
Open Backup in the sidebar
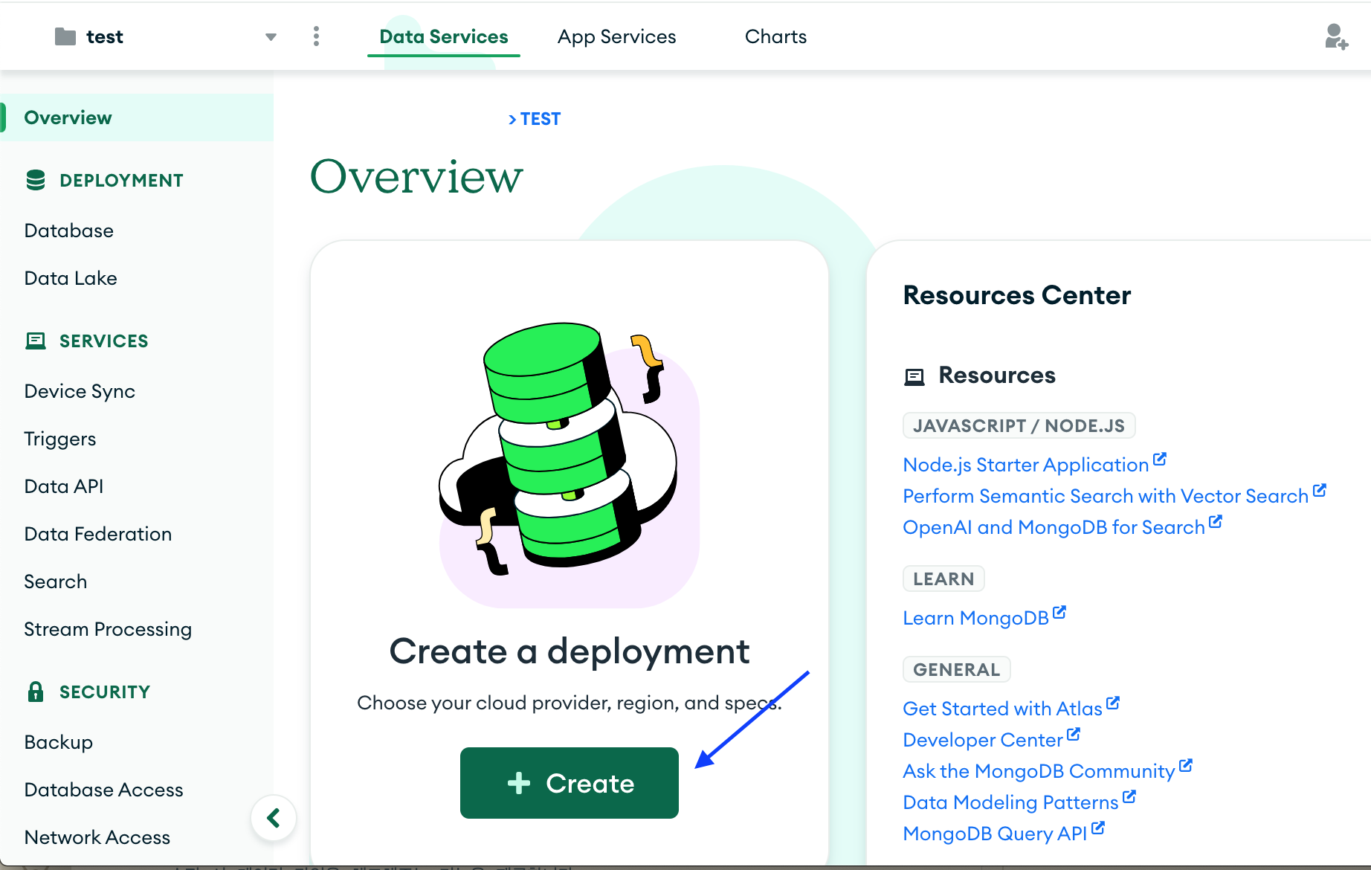59,742
